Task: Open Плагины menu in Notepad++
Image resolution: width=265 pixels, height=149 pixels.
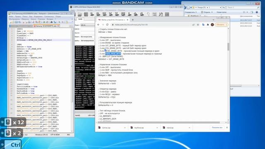Action: point(41,19)
